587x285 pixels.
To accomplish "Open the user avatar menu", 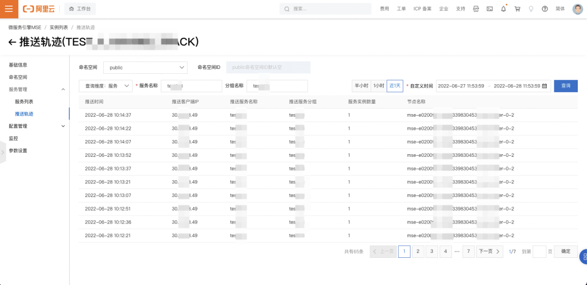I will pos(578,9).
